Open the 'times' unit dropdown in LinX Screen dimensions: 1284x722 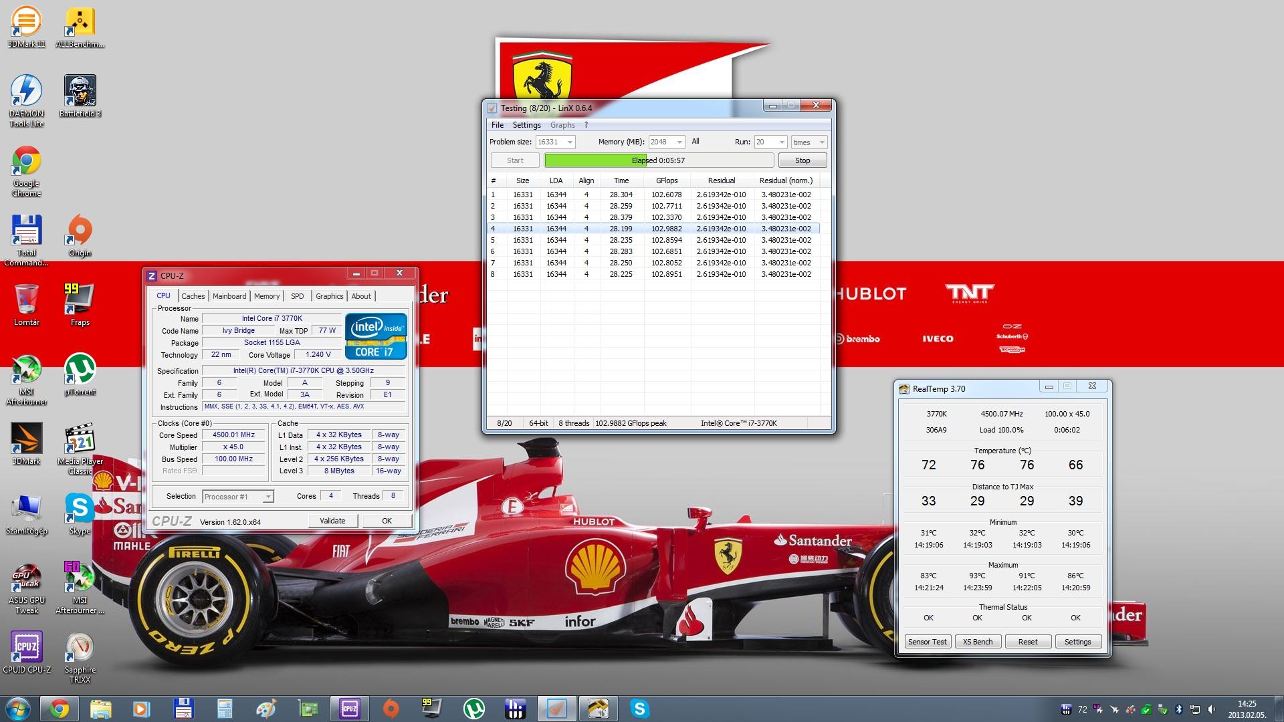click(x=809, y=142)
